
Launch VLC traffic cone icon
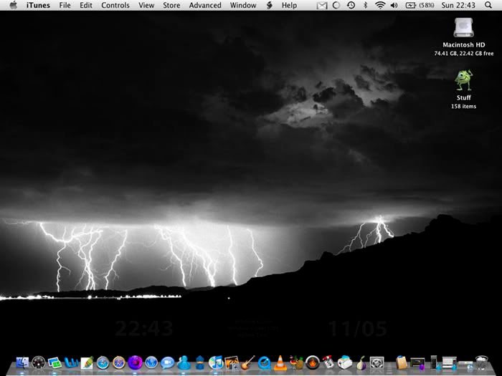click(280, 362)
